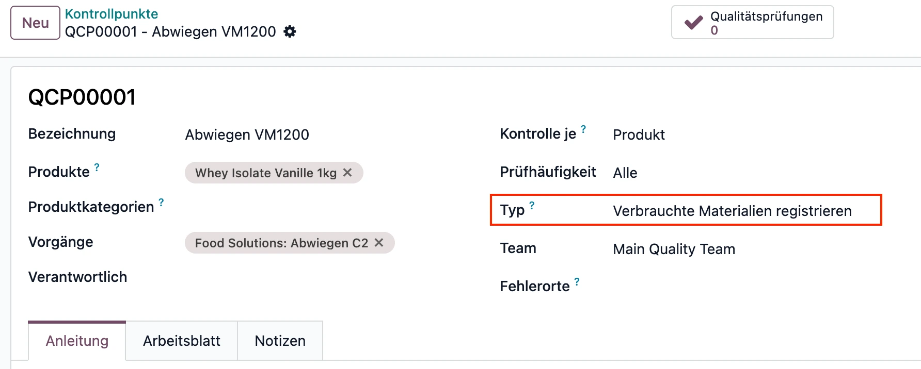921x369 pixels.
Task: Click the checkmark icon on Qualitätsprüfungen button
Action: [x=693, y=22]
